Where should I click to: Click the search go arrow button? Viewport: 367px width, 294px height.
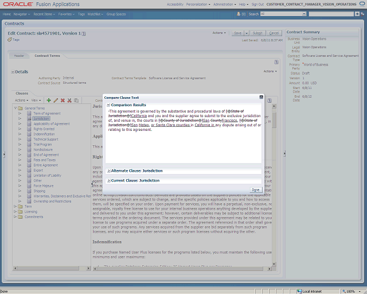[357, 14]
